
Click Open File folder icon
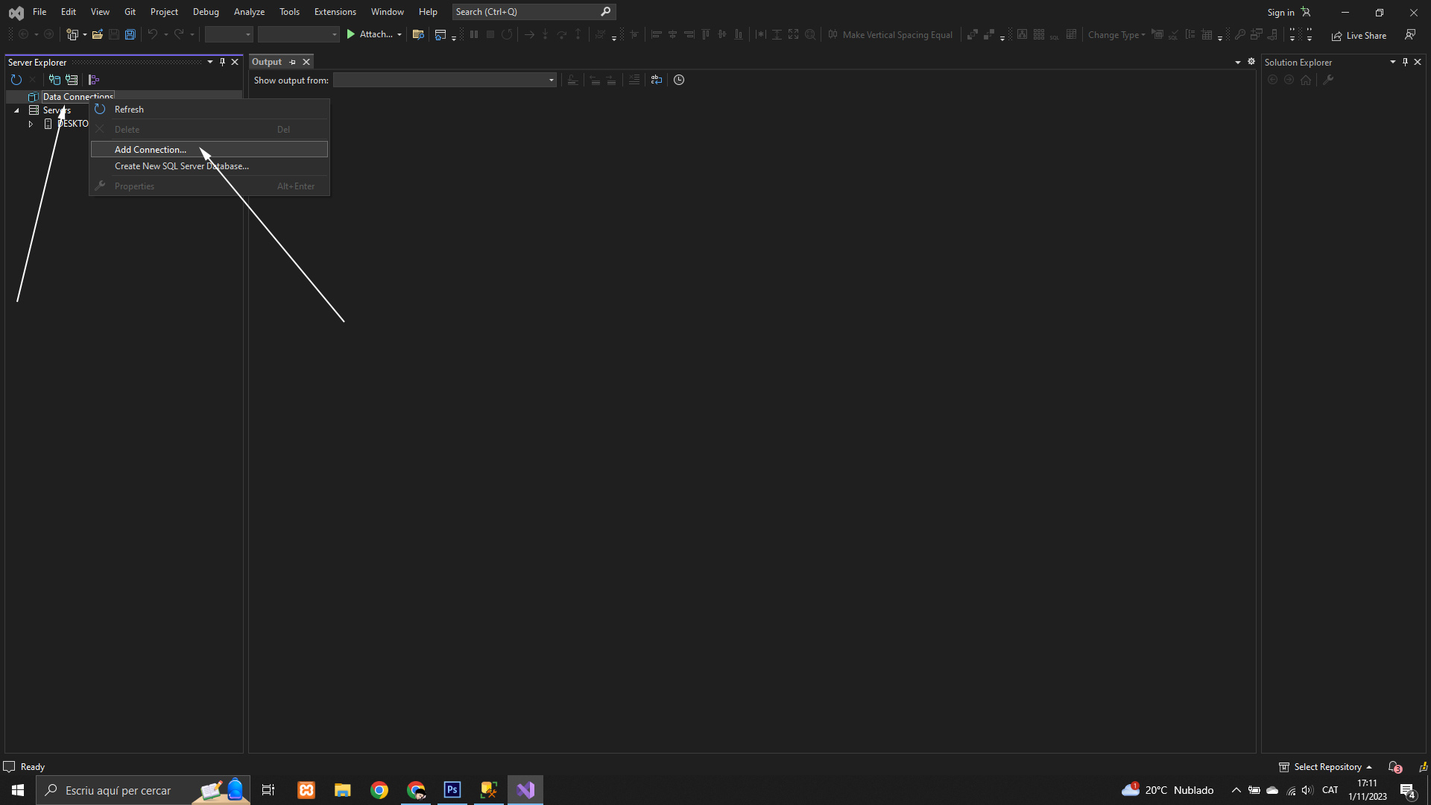[x=97, y=34]
